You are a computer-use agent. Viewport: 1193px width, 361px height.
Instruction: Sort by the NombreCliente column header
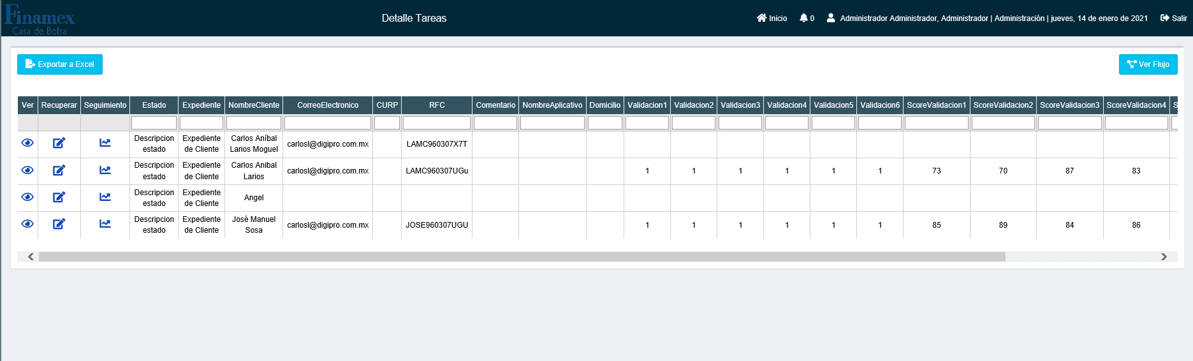pos(254,105)
